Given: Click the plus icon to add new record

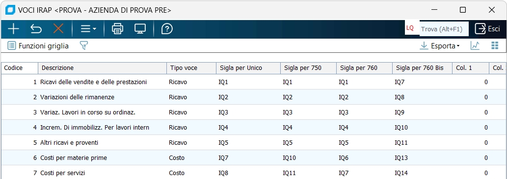Looking at the screenshot, I should click(13, 29).
